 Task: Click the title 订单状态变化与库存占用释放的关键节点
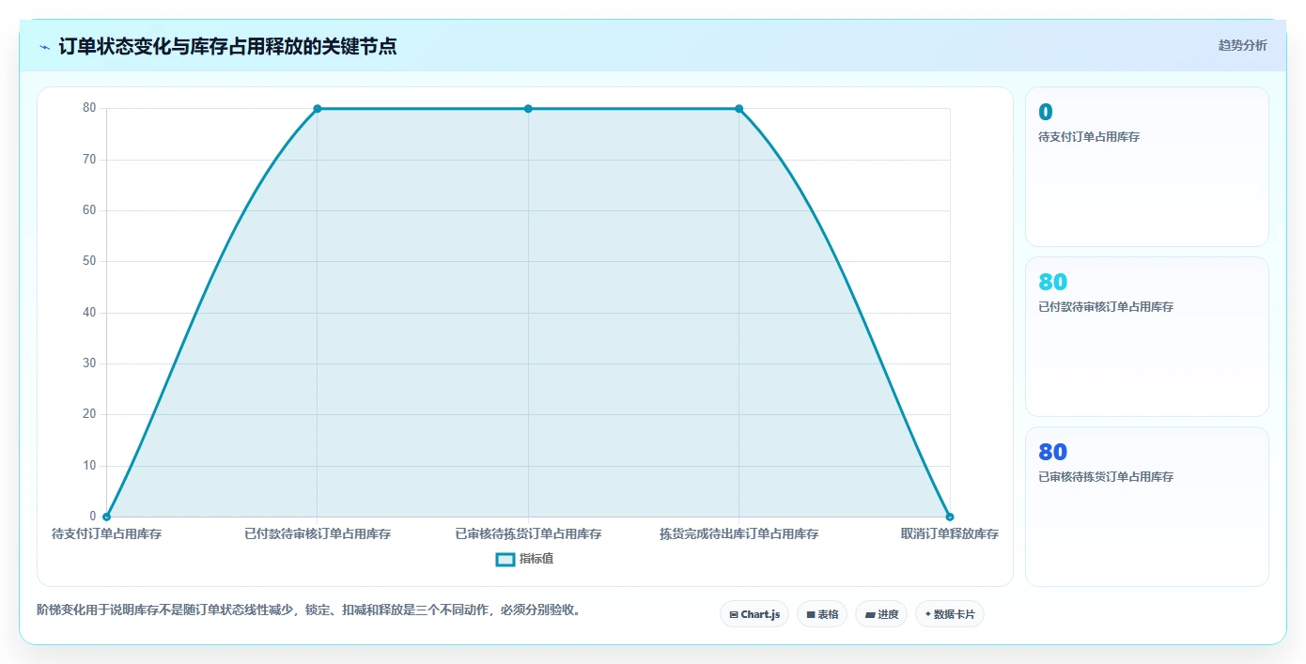[227, 46]
